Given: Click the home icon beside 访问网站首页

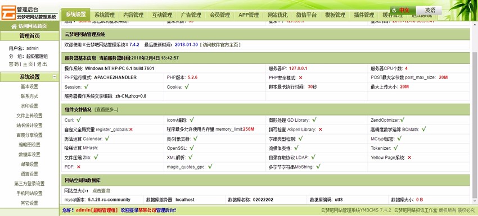Looking at the screenshot, I should click(x=13, y=26).
